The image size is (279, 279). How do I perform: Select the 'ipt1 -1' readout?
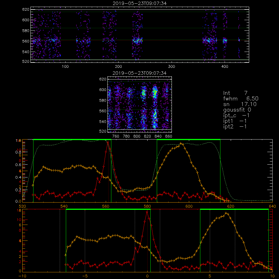coord(235,121)
